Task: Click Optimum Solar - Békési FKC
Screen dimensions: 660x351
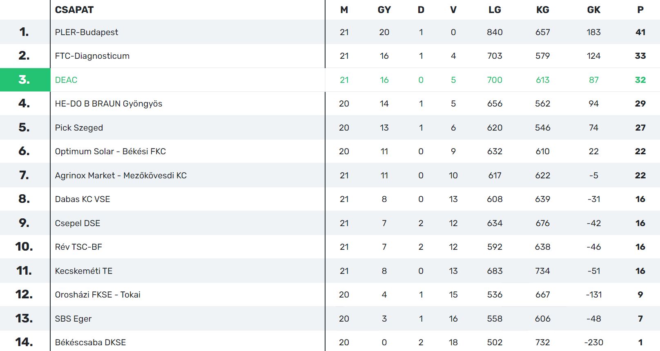Action: (x=110, y=151)
